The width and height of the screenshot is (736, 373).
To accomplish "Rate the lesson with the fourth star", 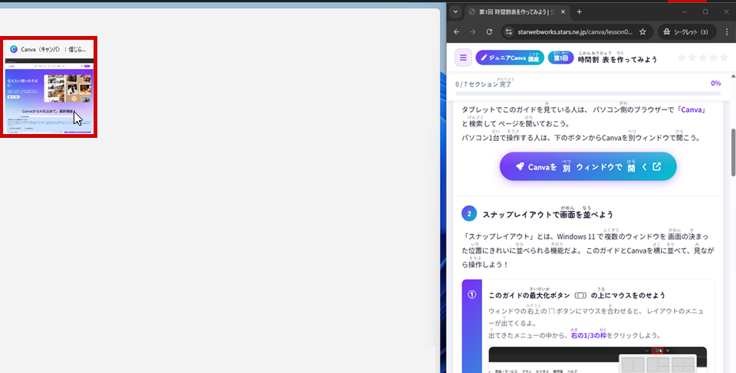I will click(x=713, y=57).
